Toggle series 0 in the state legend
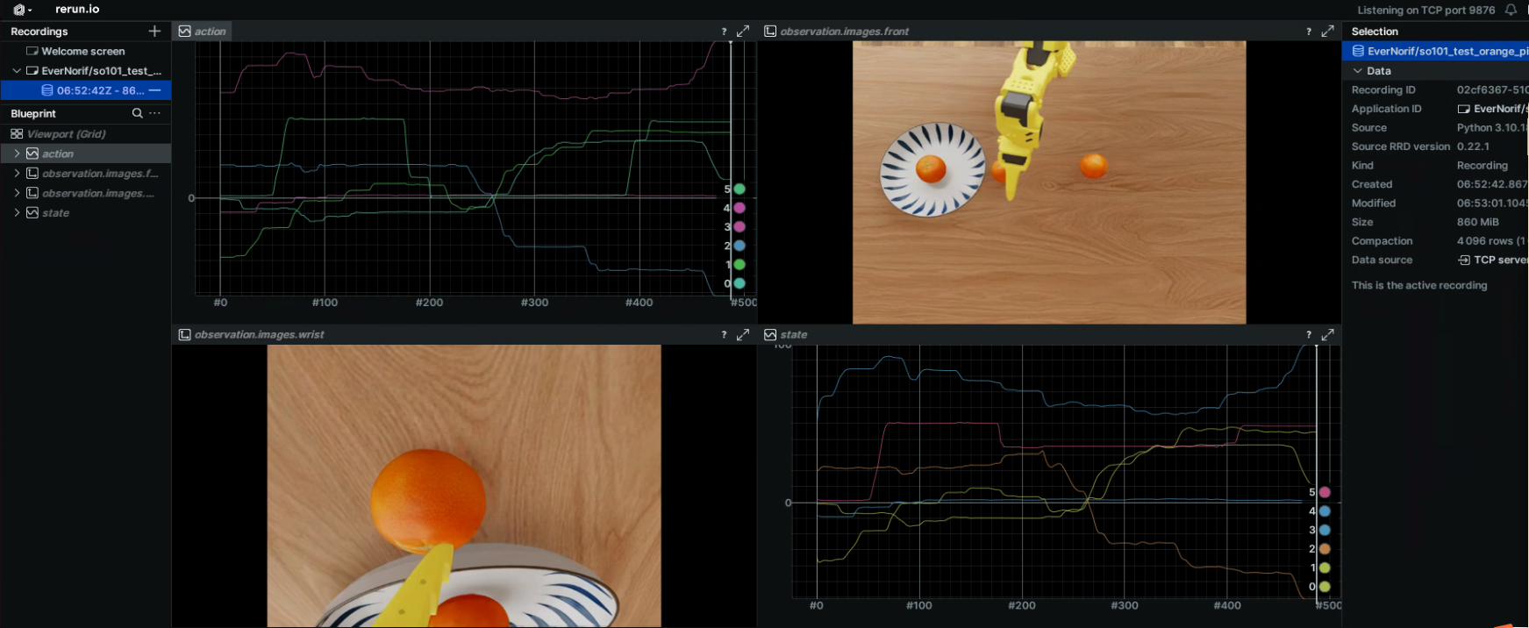This screenshot has width=1529, height=628. (x=1325, y=587)
